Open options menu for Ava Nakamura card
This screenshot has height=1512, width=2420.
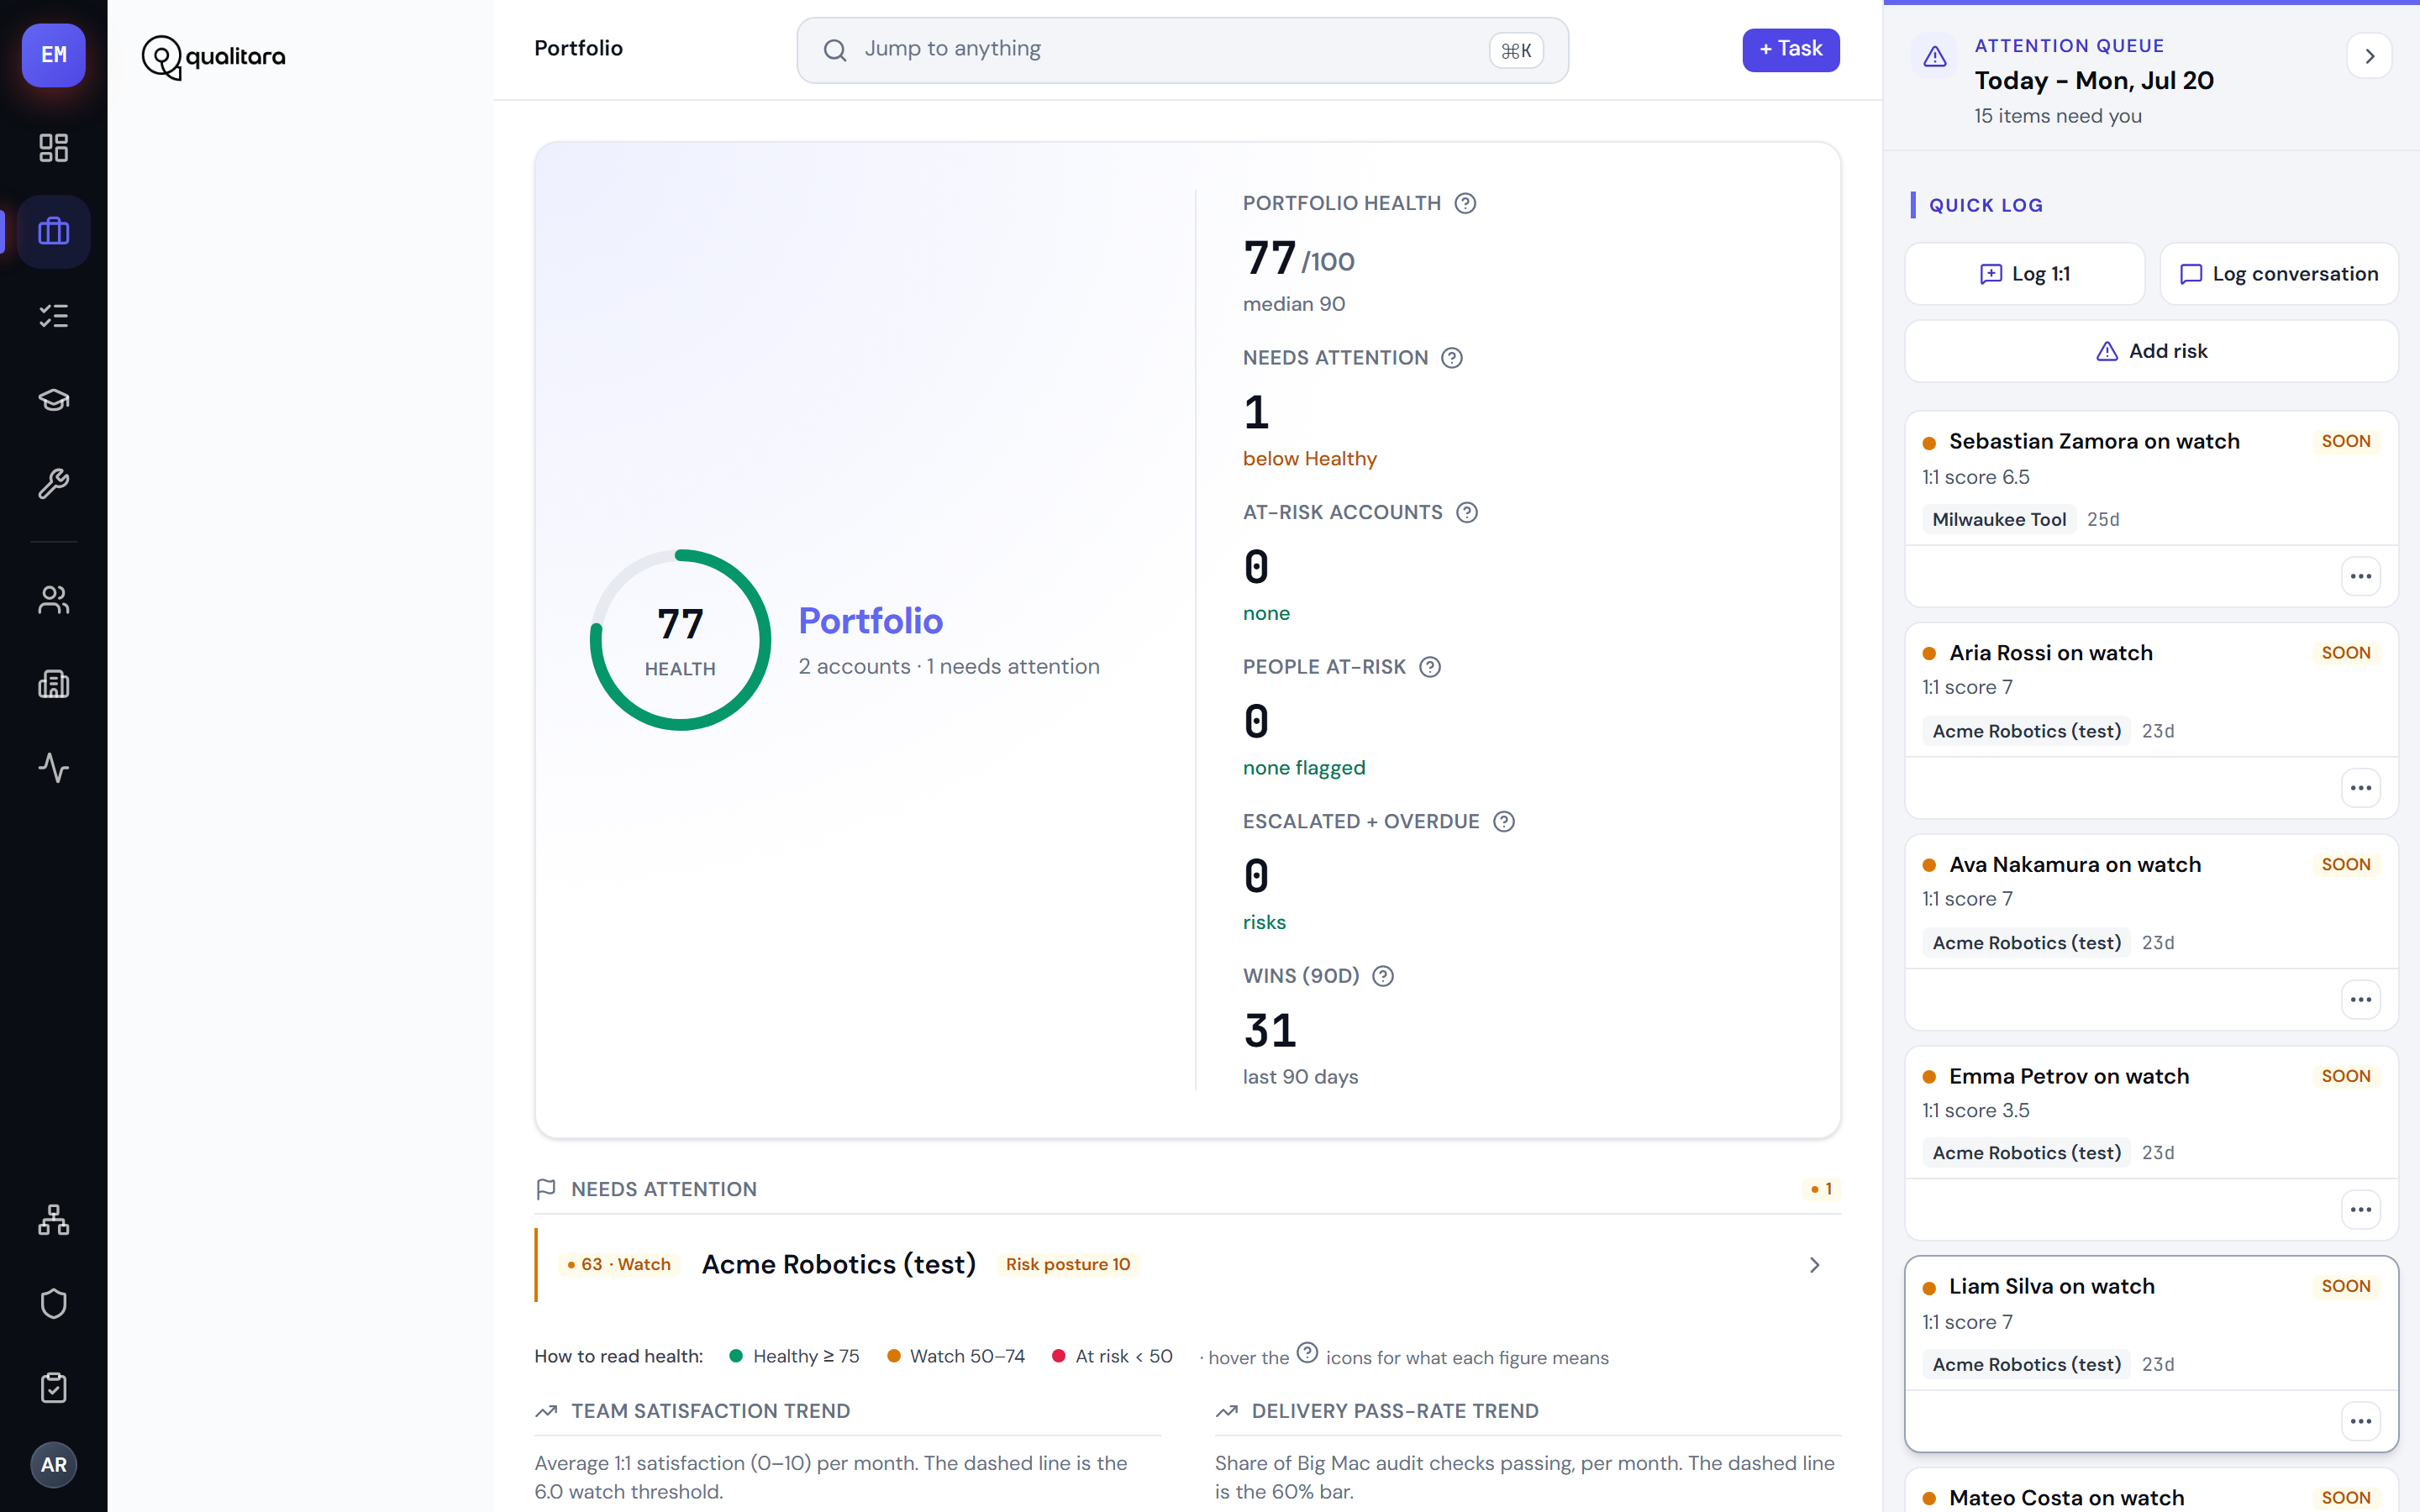coord(2361,1000)
